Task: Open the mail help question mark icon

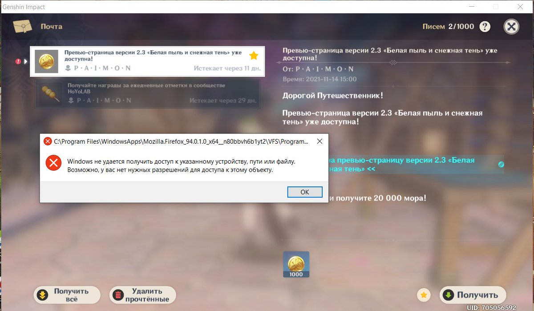Action: (x=485, y=27)
